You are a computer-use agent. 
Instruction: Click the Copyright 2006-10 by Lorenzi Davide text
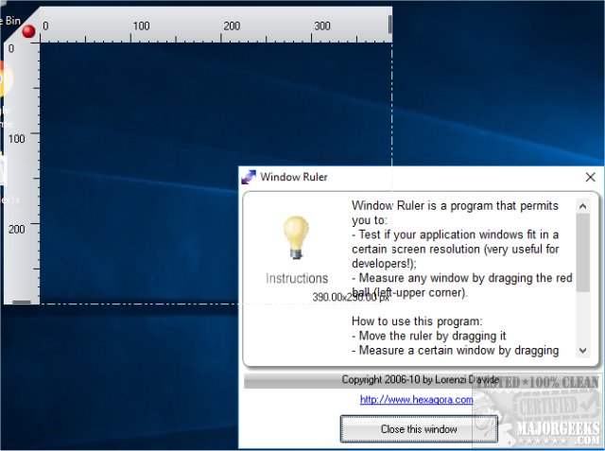click(420, 380)
